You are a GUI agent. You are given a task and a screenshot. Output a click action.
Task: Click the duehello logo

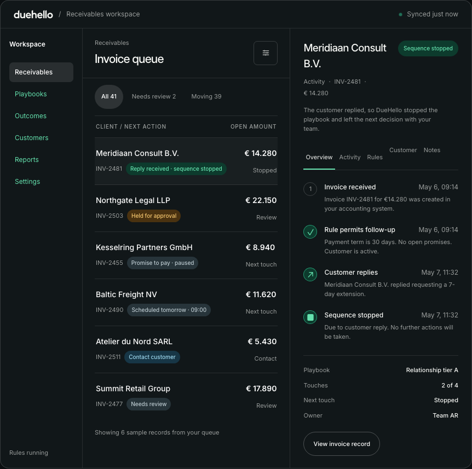coord(33,14)
